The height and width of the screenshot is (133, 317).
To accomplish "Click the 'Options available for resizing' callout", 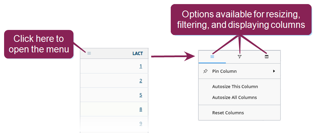I will [x=241, y=19].
